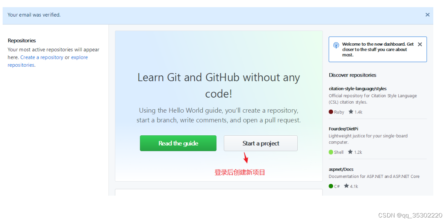Click 'Learn Git and GitHub without any code!' heading
The width and height of the screenshot is (448, 222).
pos(219,86)
